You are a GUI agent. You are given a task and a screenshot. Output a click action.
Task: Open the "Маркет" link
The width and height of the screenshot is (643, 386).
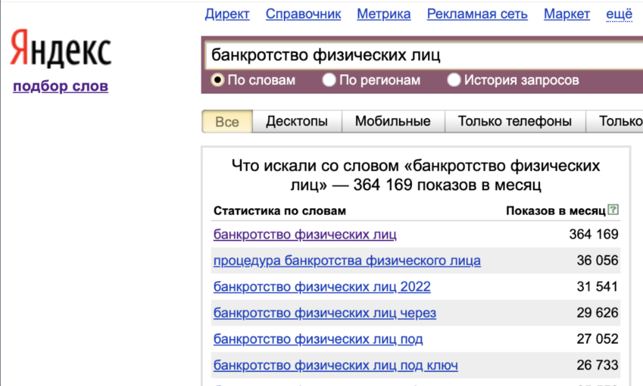[x=566, y=14]
